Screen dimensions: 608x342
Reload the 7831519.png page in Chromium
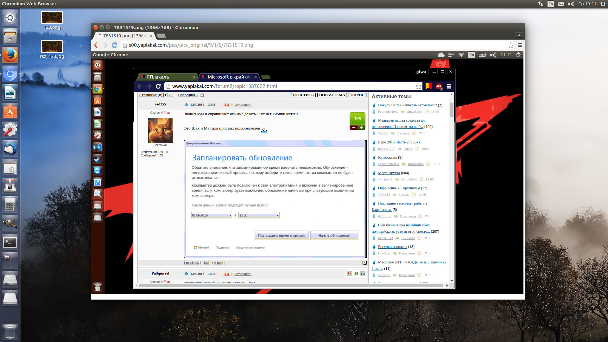[115, 45]
